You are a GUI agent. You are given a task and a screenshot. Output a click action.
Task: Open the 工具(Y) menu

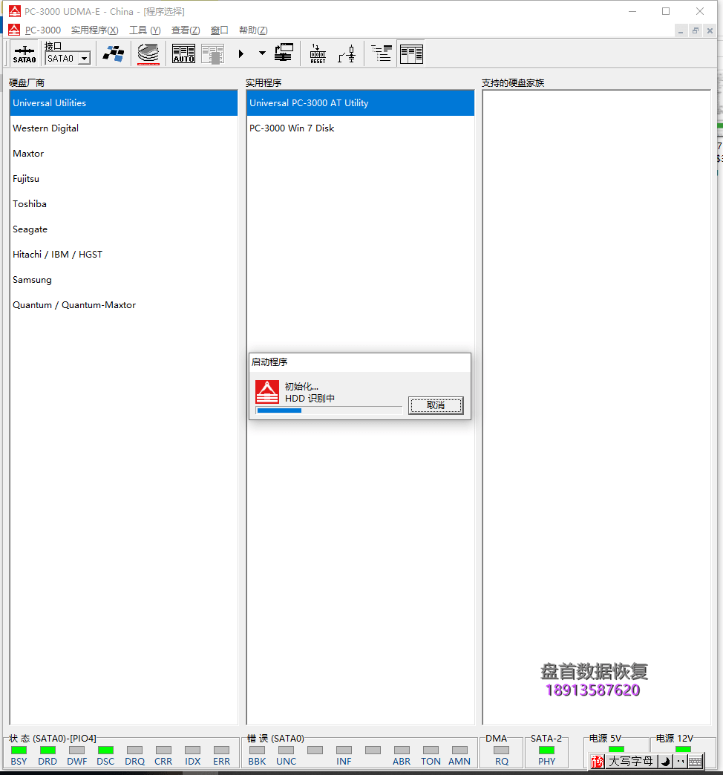coord(145,30)
